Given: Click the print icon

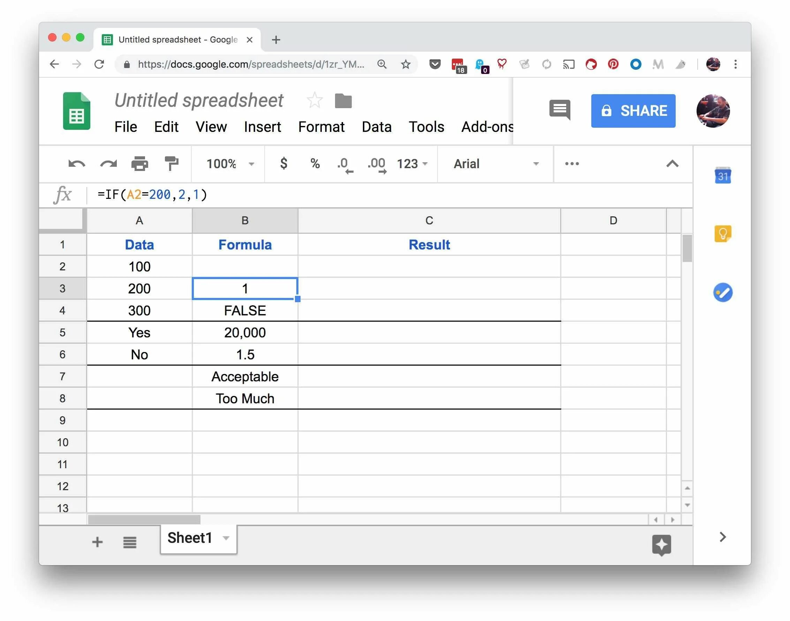Looking at the screenshot, I should tap(140, 164).
